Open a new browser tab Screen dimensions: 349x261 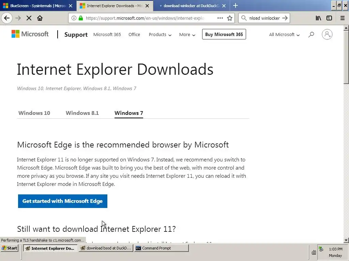[235, 5]
